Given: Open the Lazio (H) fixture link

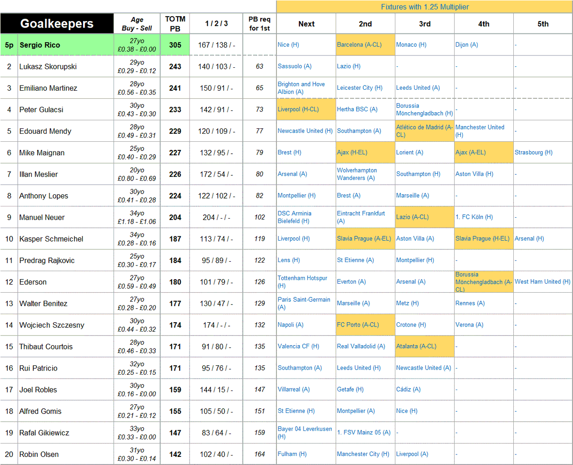Looking at the screenshot, I should pos(349,66).
